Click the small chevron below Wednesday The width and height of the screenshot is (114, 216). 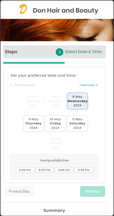tap(77, 111)
